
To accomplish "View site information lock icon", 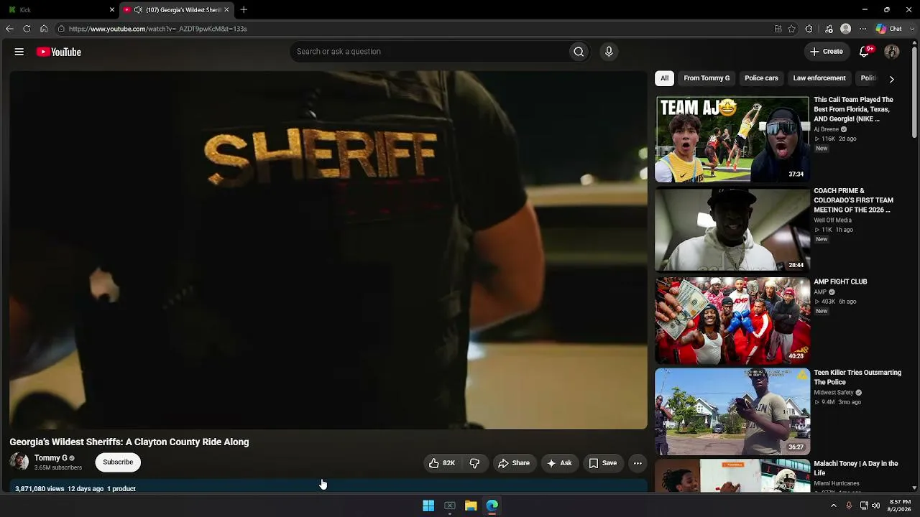I will tap(62, 29).
